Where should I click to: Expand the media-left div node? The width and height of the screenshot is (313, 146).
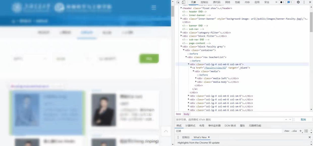[196, 78]
